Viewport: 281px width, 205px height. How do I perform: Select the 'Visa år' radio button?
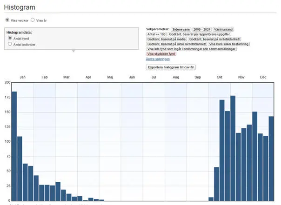pos(33,20)
